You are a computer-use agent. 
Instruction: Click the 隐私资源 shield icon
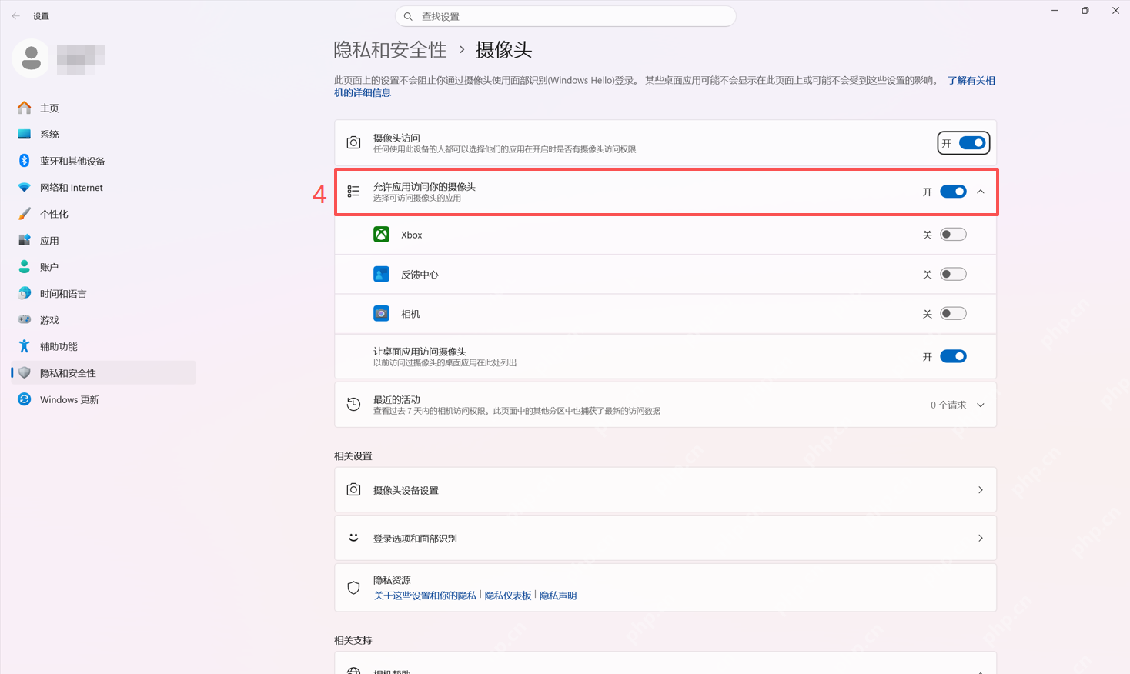[353, 588]
